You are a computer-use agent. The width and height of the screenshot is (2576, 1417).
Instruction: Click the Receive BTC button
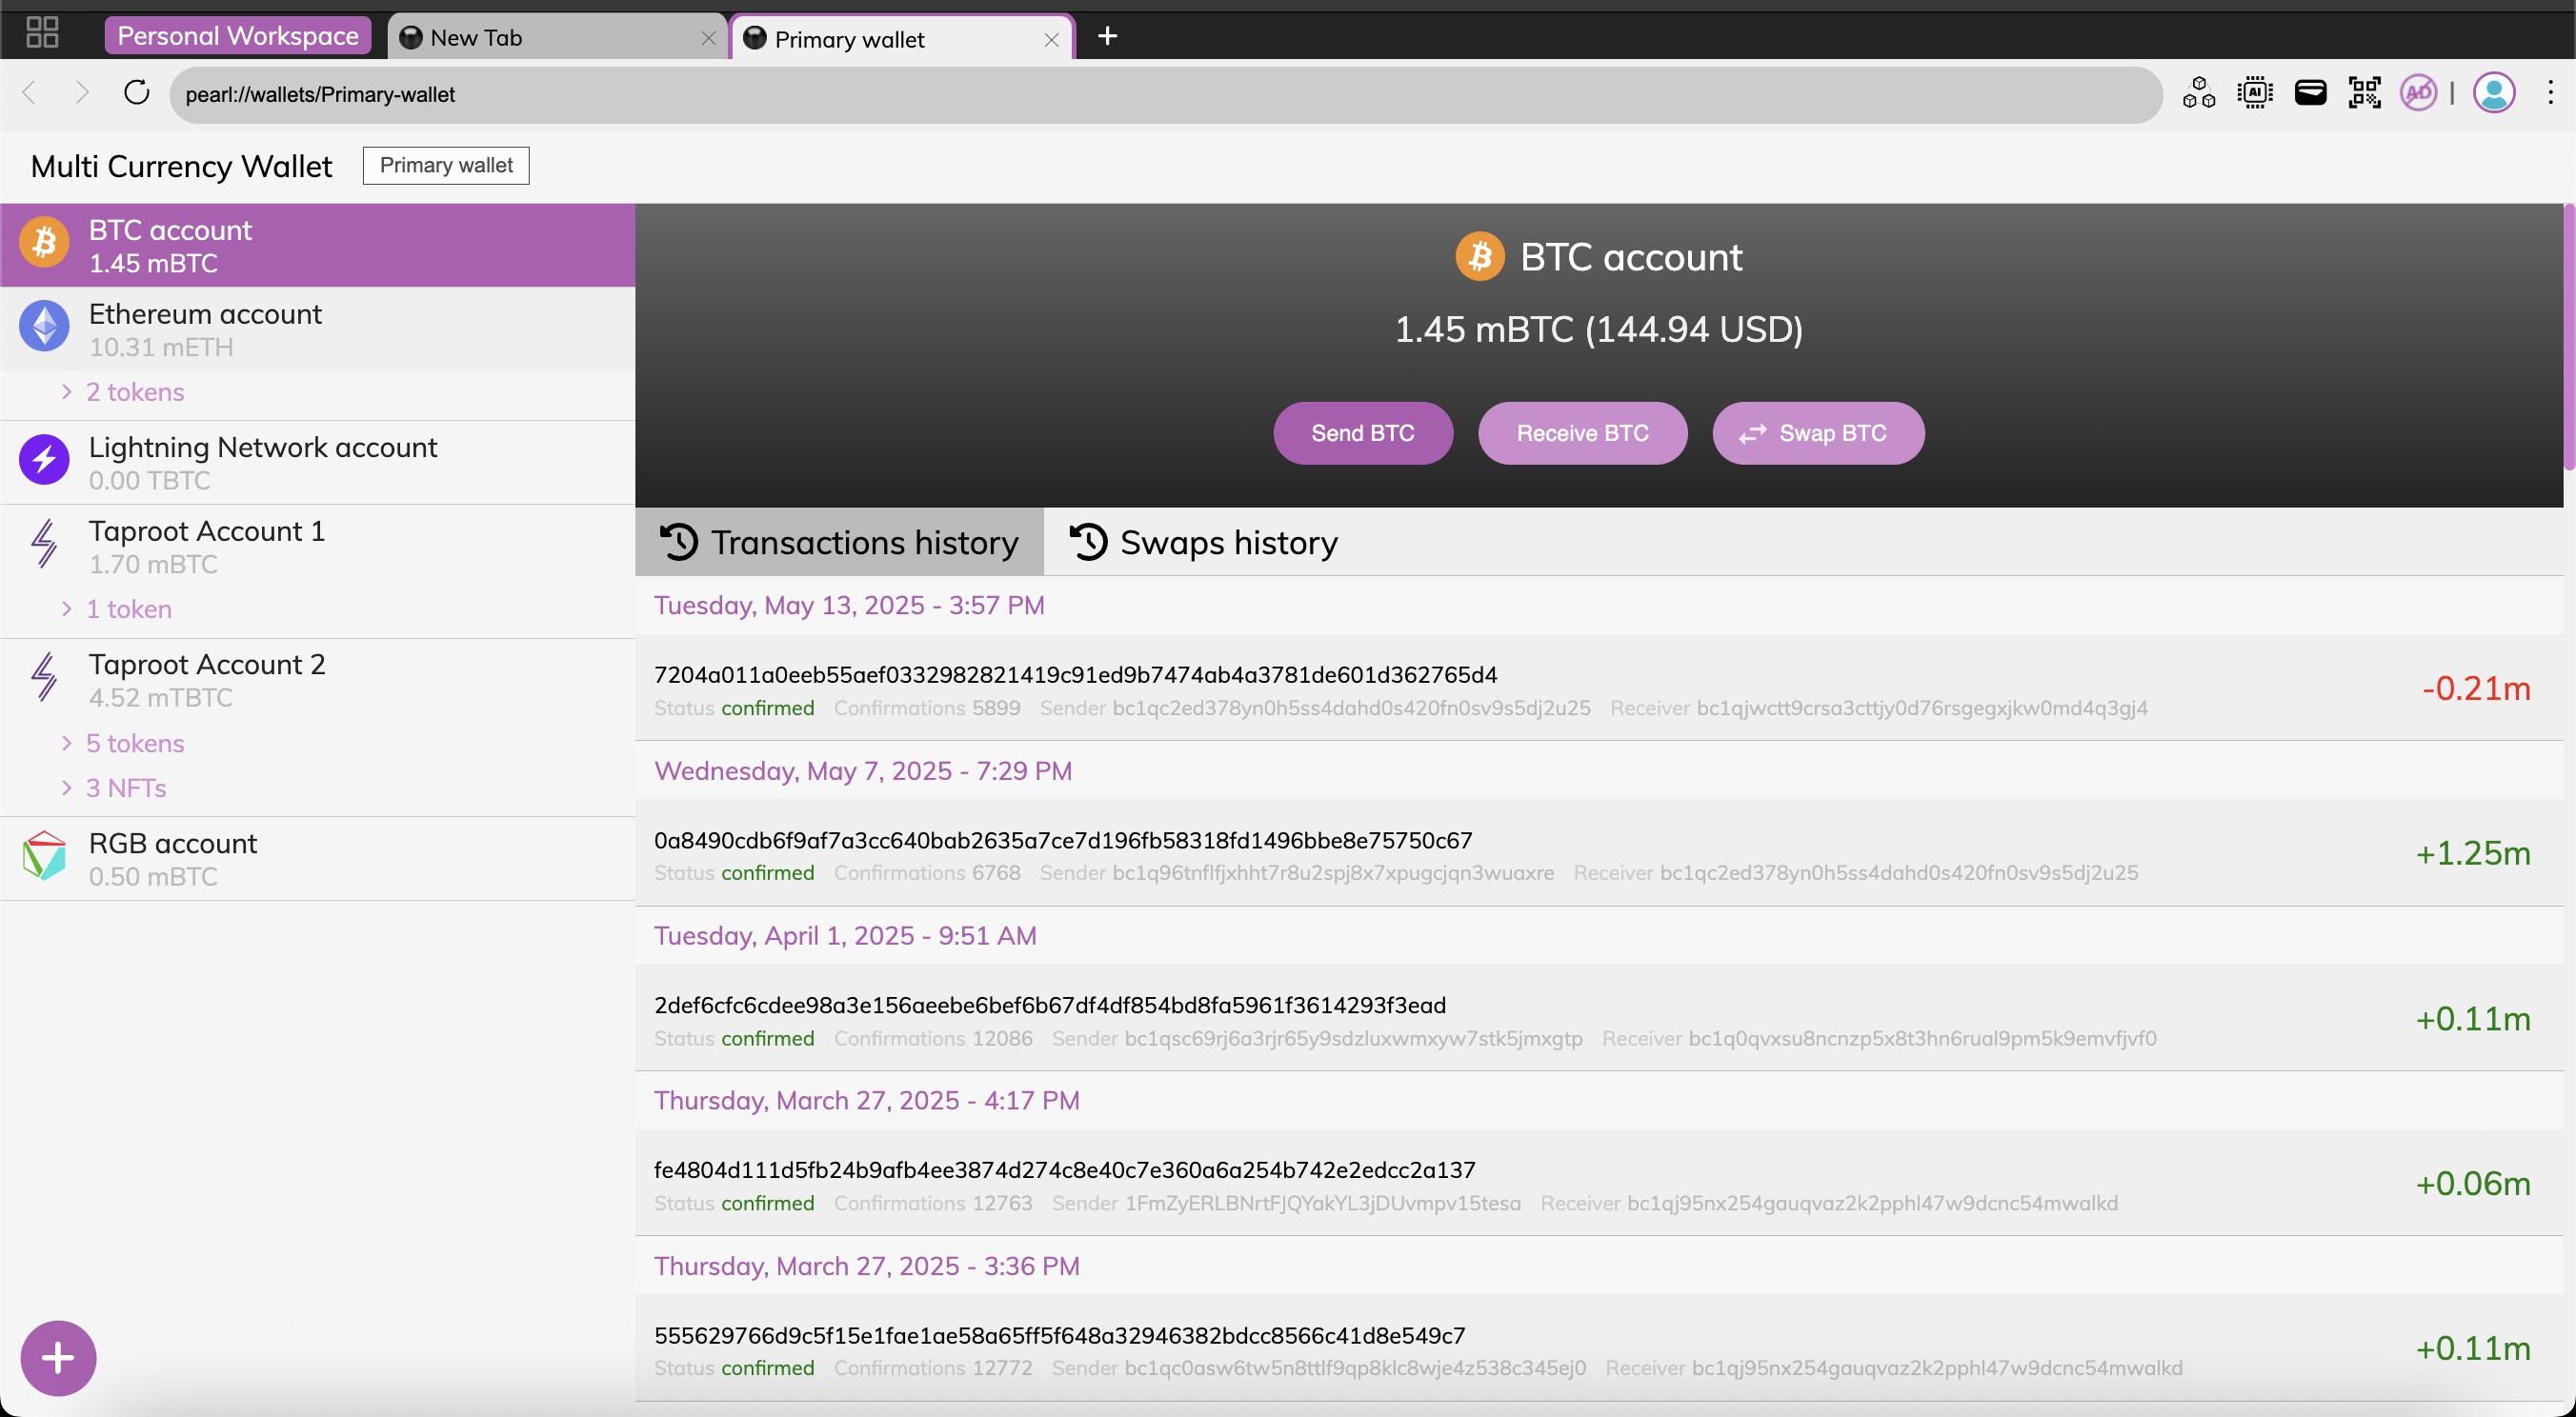pos(1582,432)
